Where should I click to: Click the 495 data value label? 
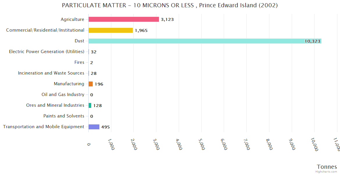click(x=105, y=127)
